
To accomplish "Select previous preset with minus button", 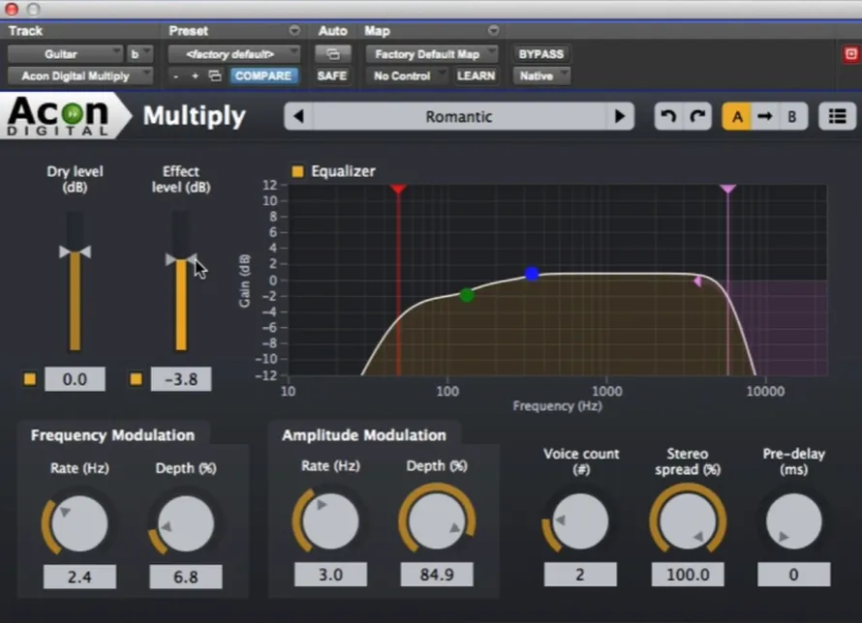I will coord(175,76).
